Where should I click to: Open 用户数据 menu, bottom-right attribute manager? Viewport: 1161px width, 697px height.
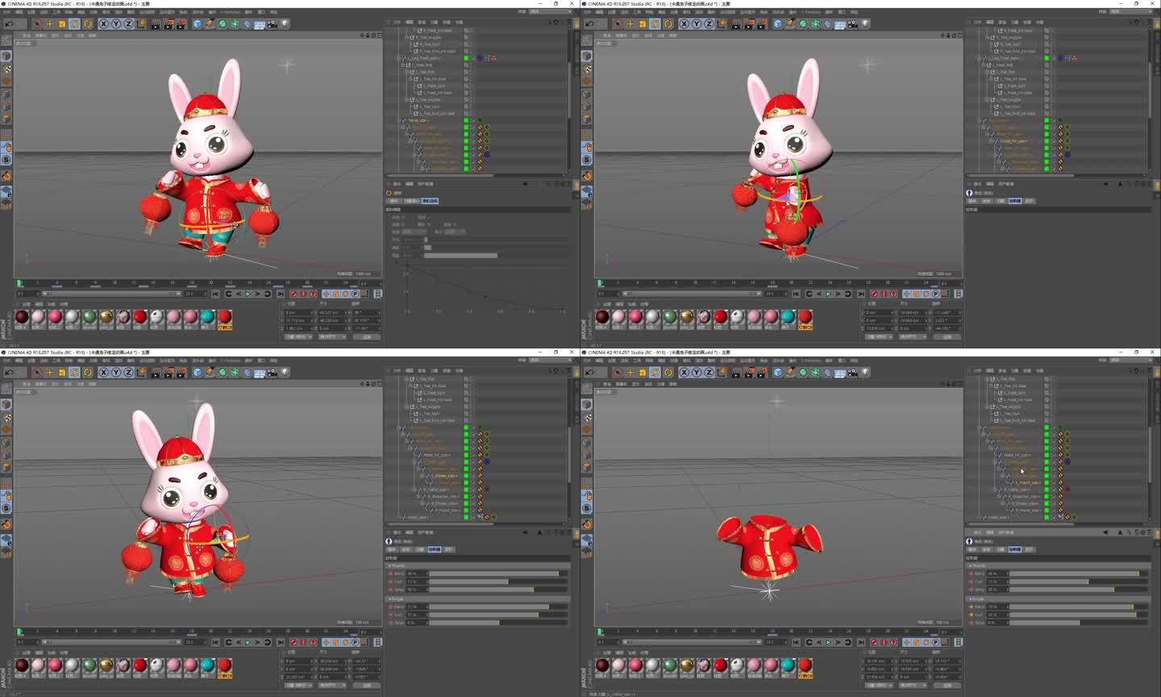click(x=1006, y=532)
